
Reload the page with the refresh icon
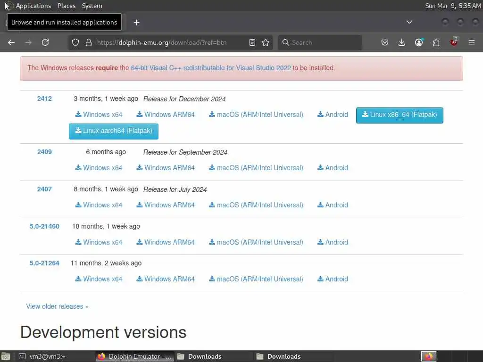[45, 42]
